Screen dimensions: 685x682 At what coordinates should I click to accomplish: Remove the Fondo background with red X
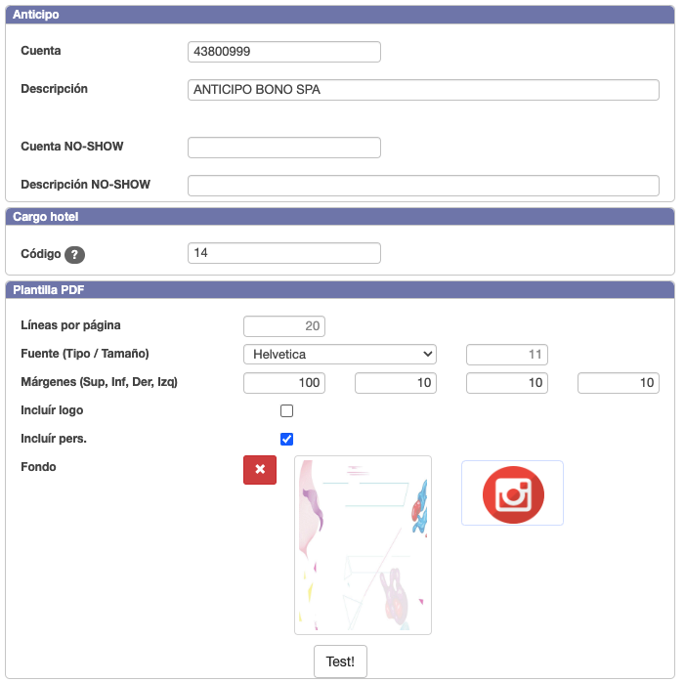point(260,470)
